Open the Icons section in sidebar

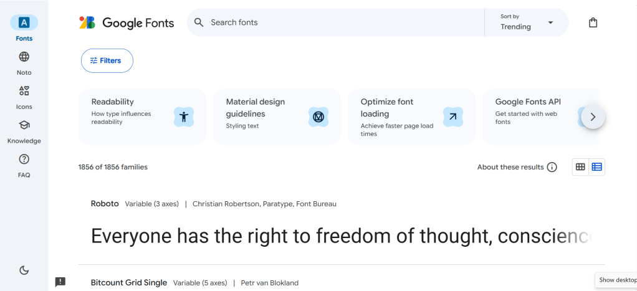tap(24, 91)
